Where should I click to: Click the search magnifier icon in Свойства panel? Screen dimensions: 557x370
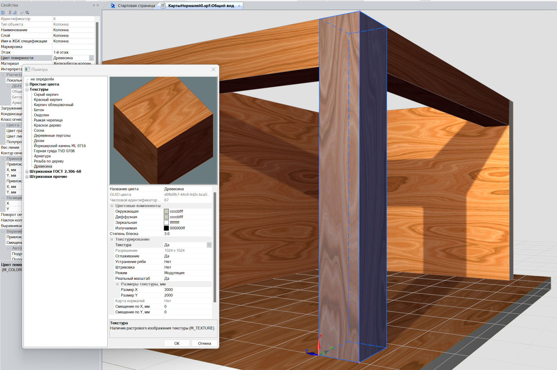click(x=27, y=13)
